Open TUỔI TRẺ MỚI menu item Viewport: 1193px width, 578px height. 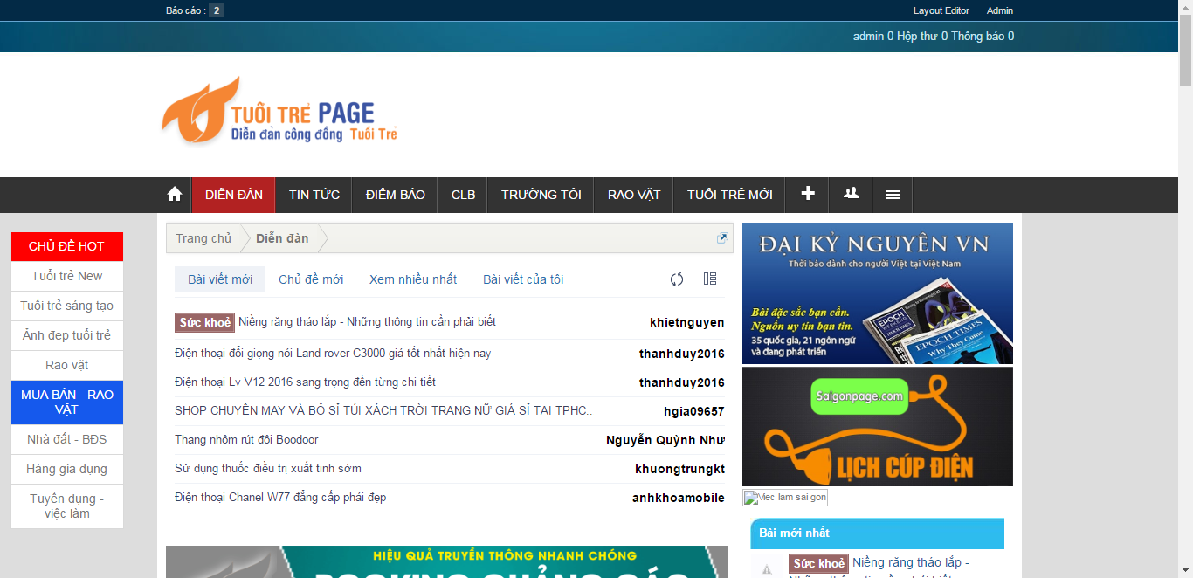tap(729, 195)
